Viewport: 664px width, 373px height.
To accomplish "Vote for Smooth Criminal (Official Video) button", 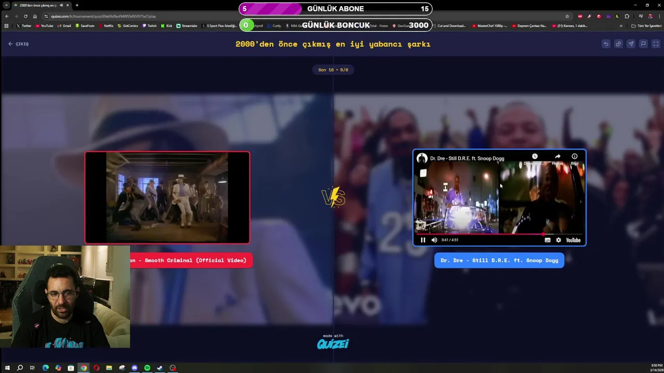I will coord(191,260).
